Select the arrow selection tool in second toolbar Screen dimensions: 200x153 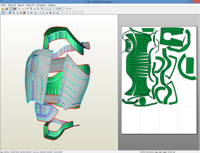(3, 13)
